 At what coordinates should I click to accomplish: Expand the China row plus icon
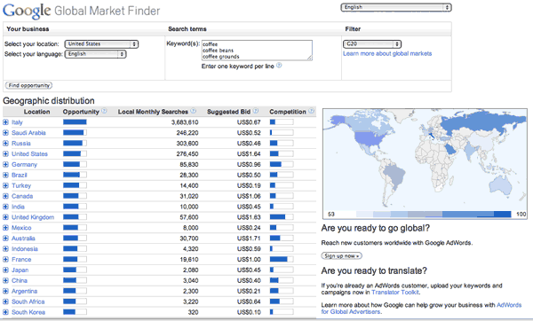(5, 280)
